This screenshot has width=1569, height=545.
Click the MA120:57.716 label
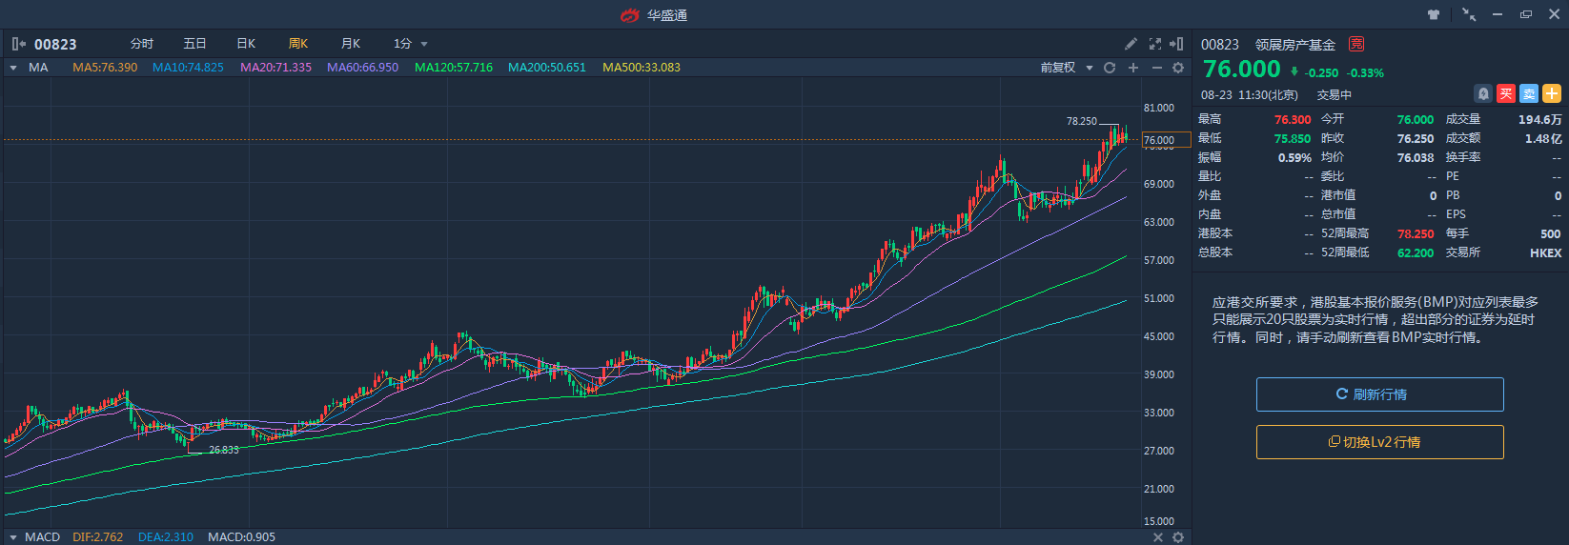453,68
